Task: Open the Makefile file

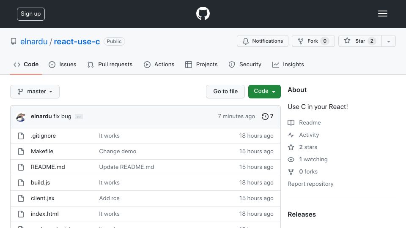Action: pos(42,151)
